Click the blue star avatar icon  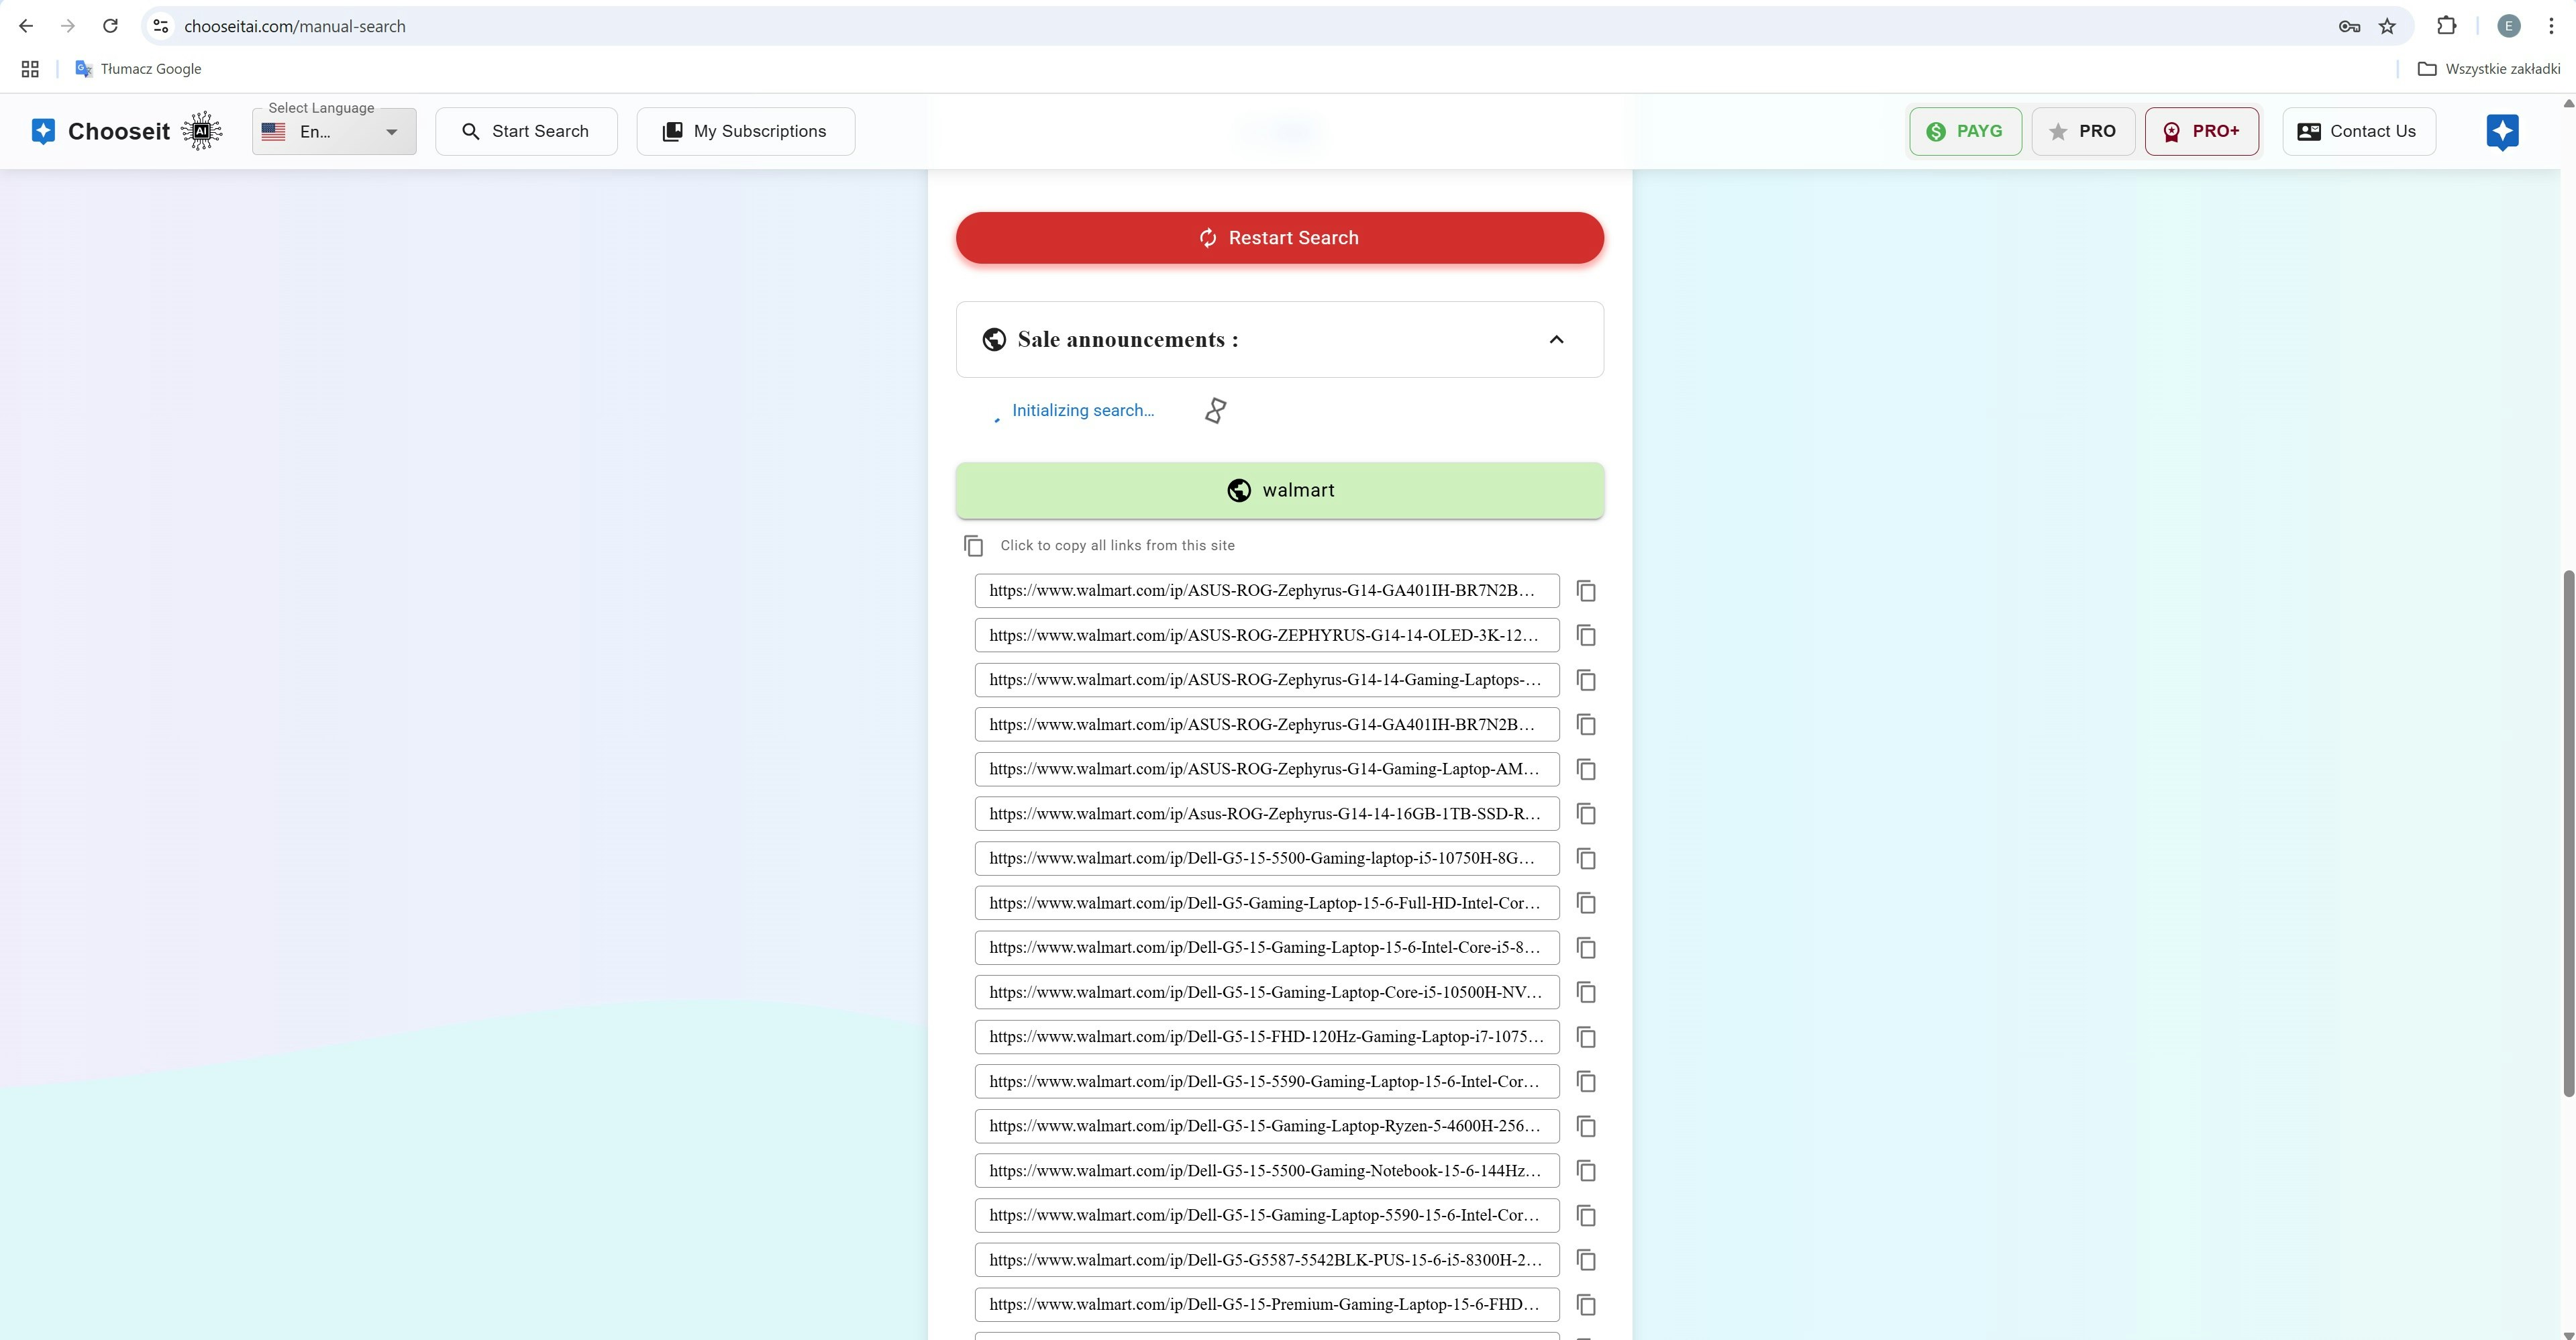tap(2502, 131)
